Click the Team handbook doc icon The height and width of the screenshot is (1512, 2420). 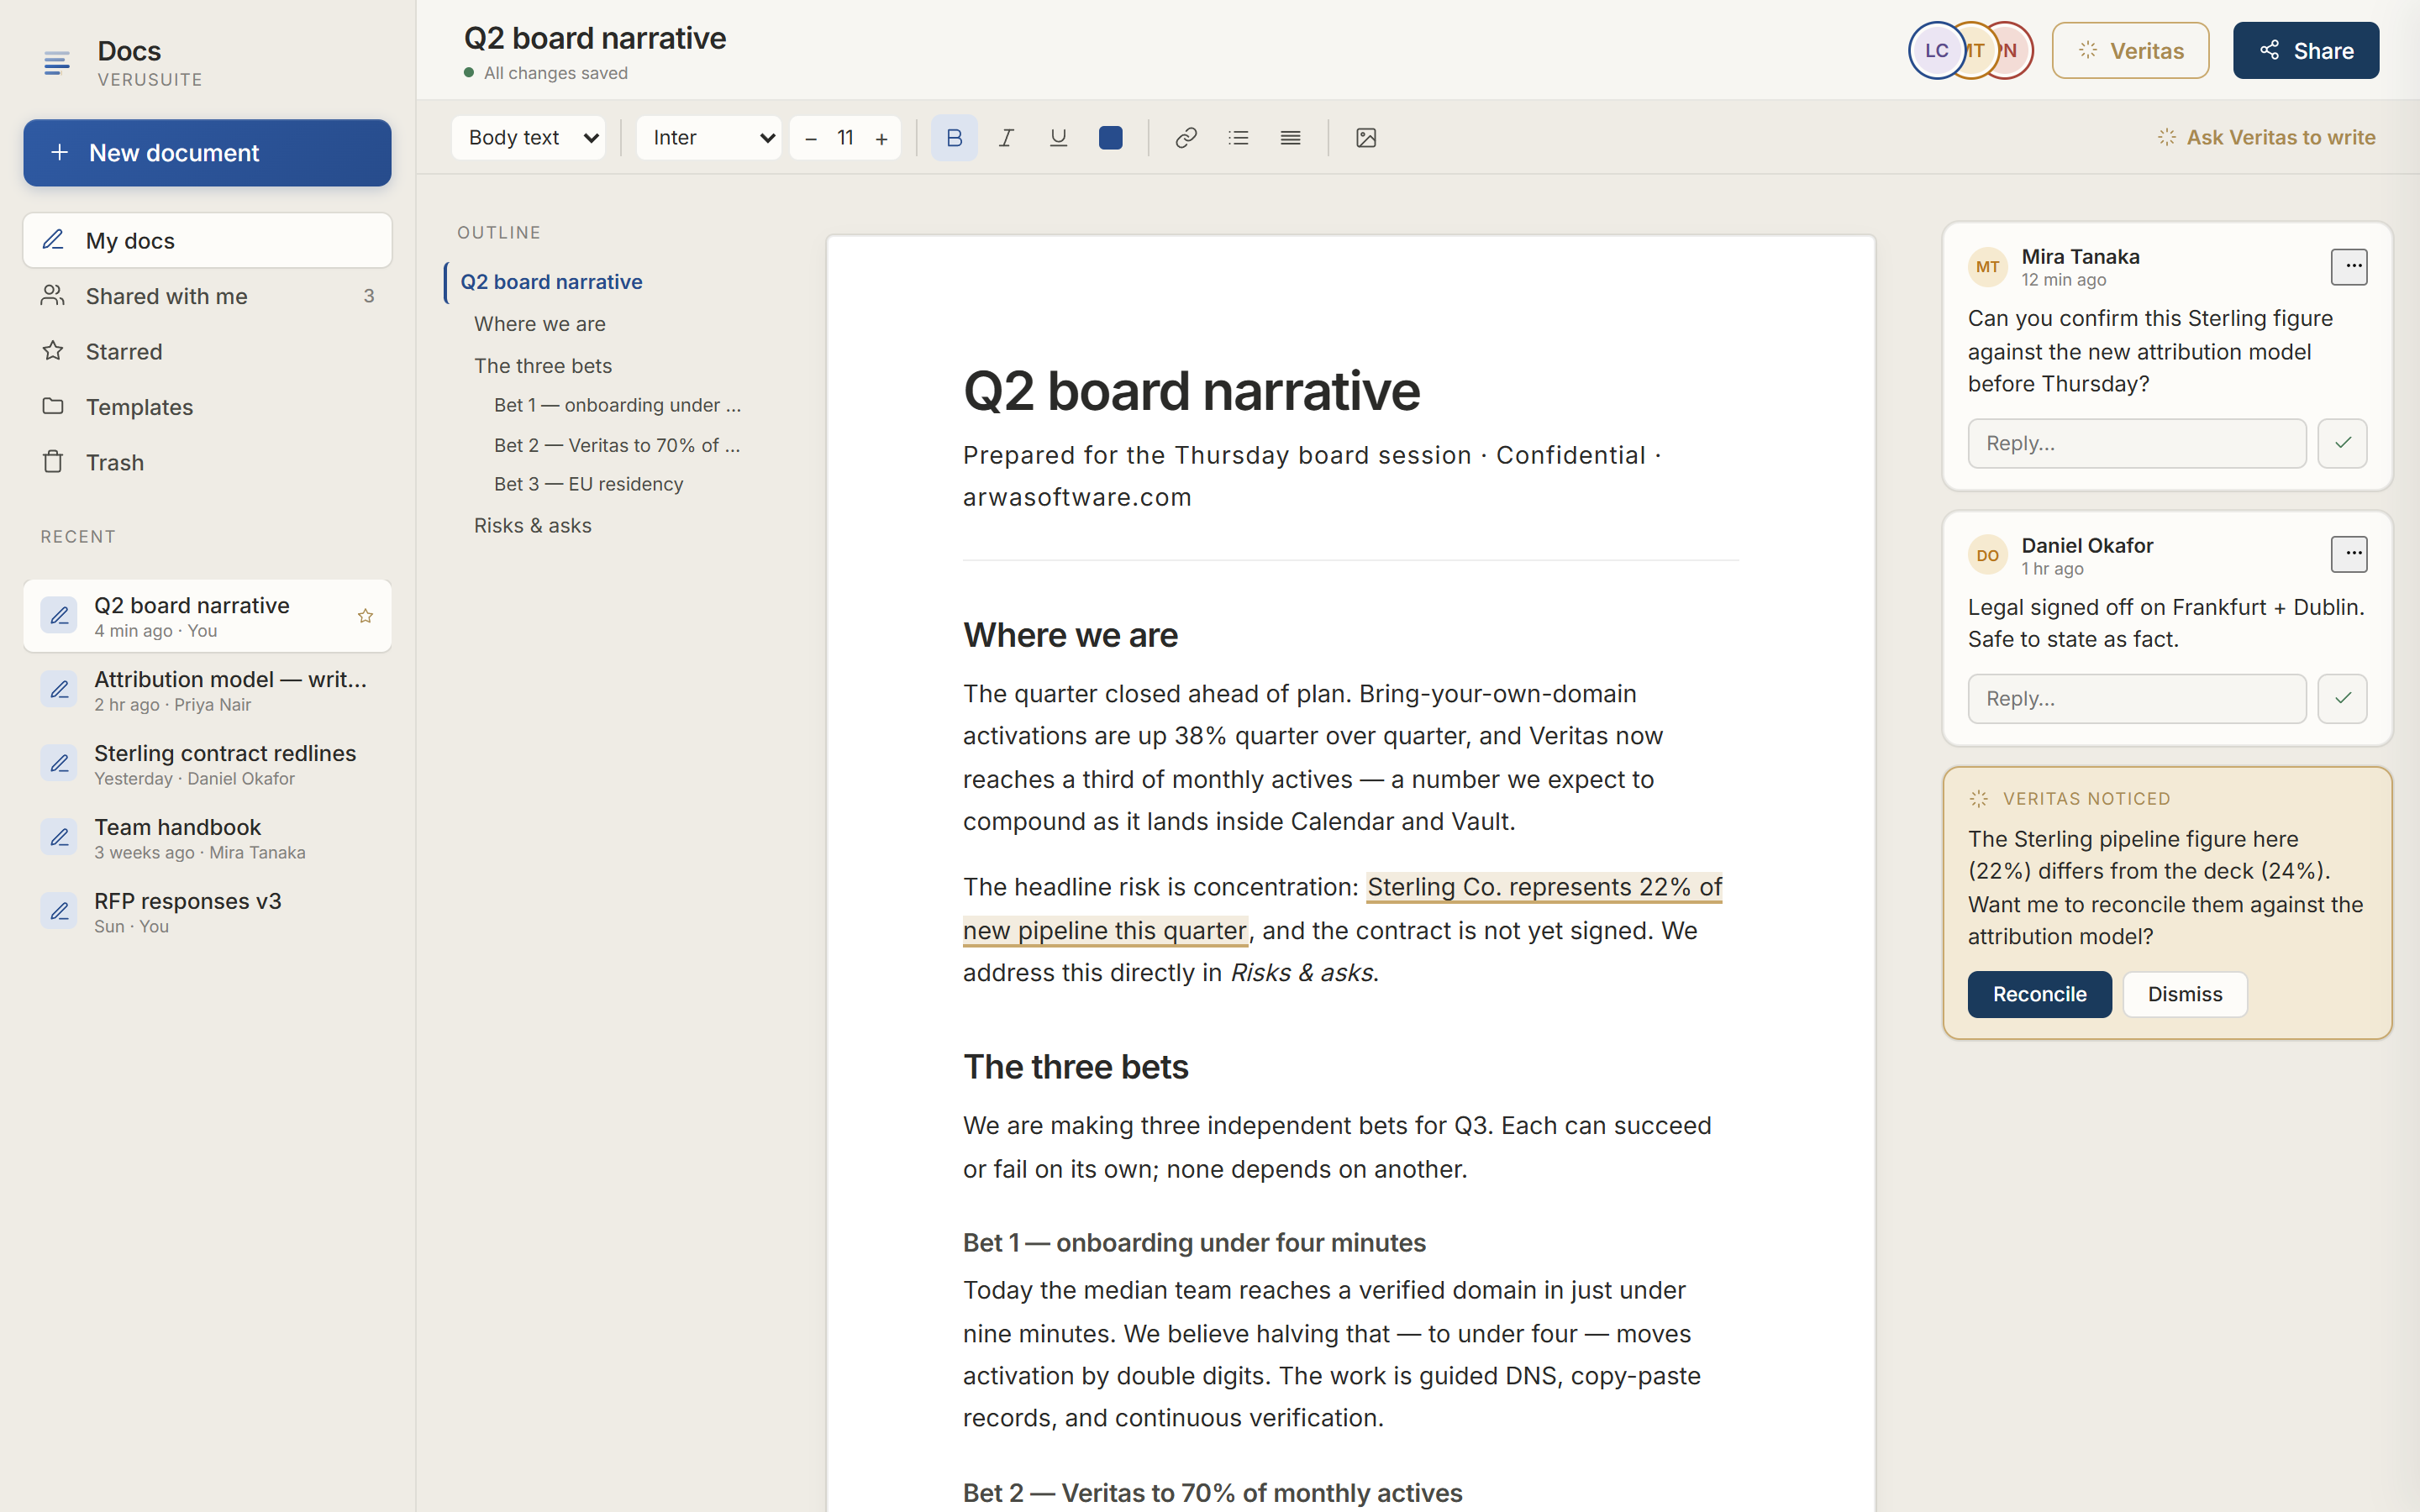[59, 838]
